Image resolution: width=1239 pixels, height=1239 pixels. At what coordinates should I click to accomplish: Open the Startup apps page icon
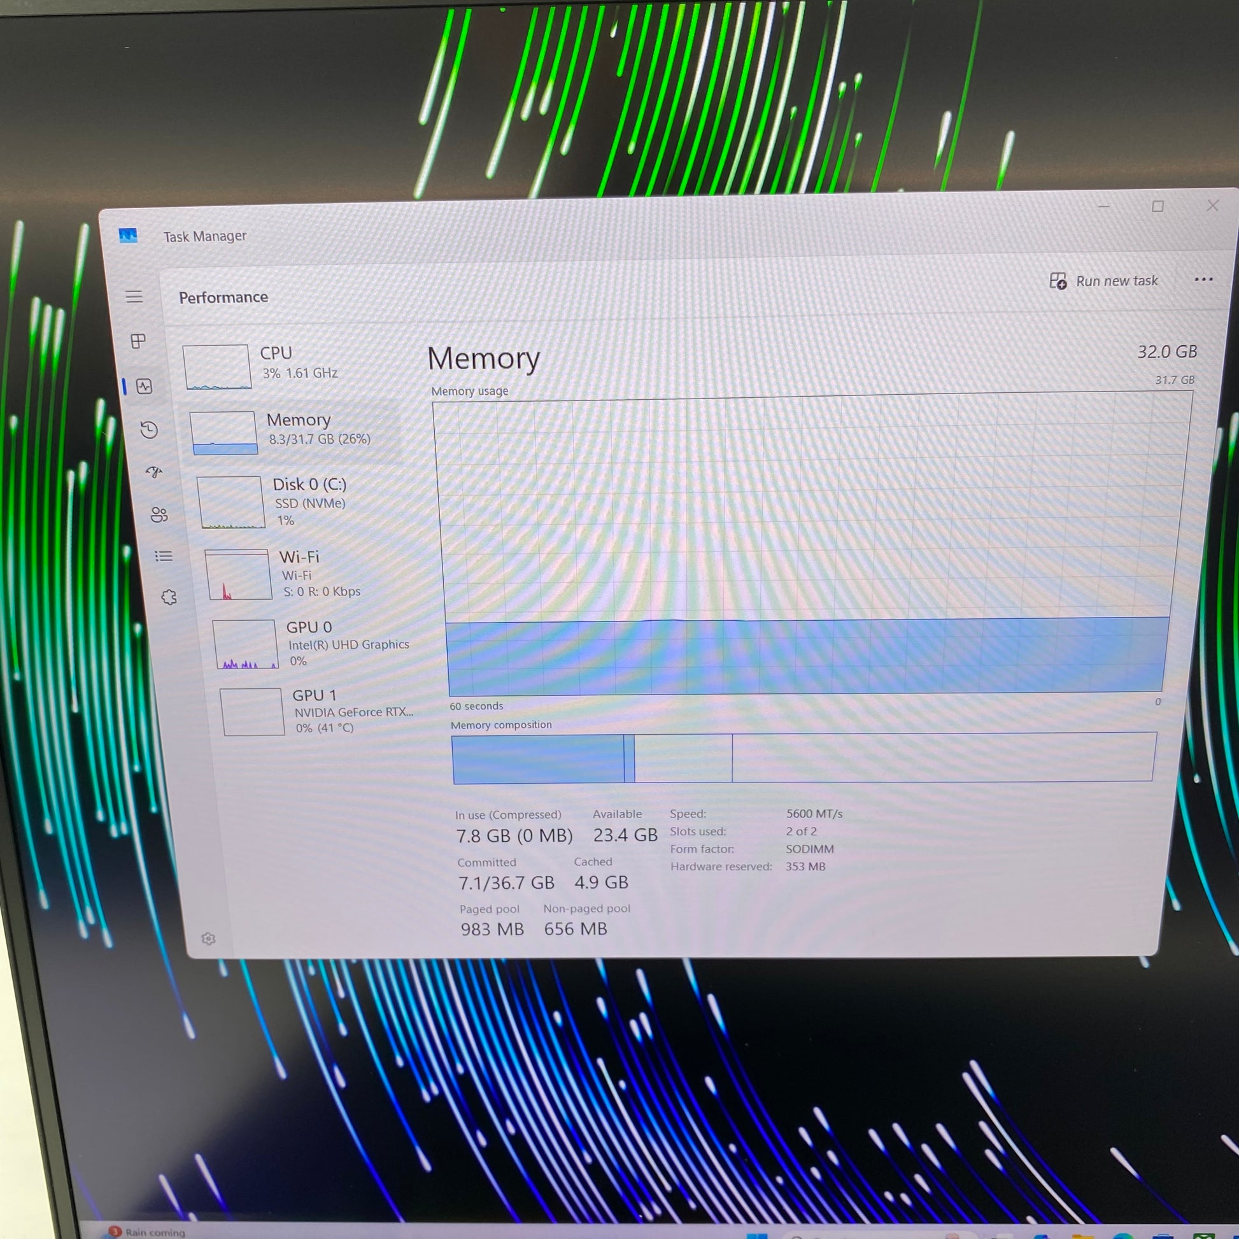(x=154, y=472)
